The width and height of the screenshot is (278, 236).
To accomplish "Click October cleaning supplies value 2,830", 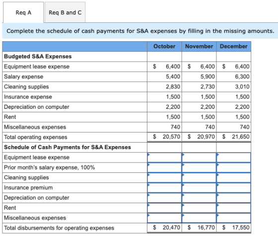I will [x=173, y=87].
